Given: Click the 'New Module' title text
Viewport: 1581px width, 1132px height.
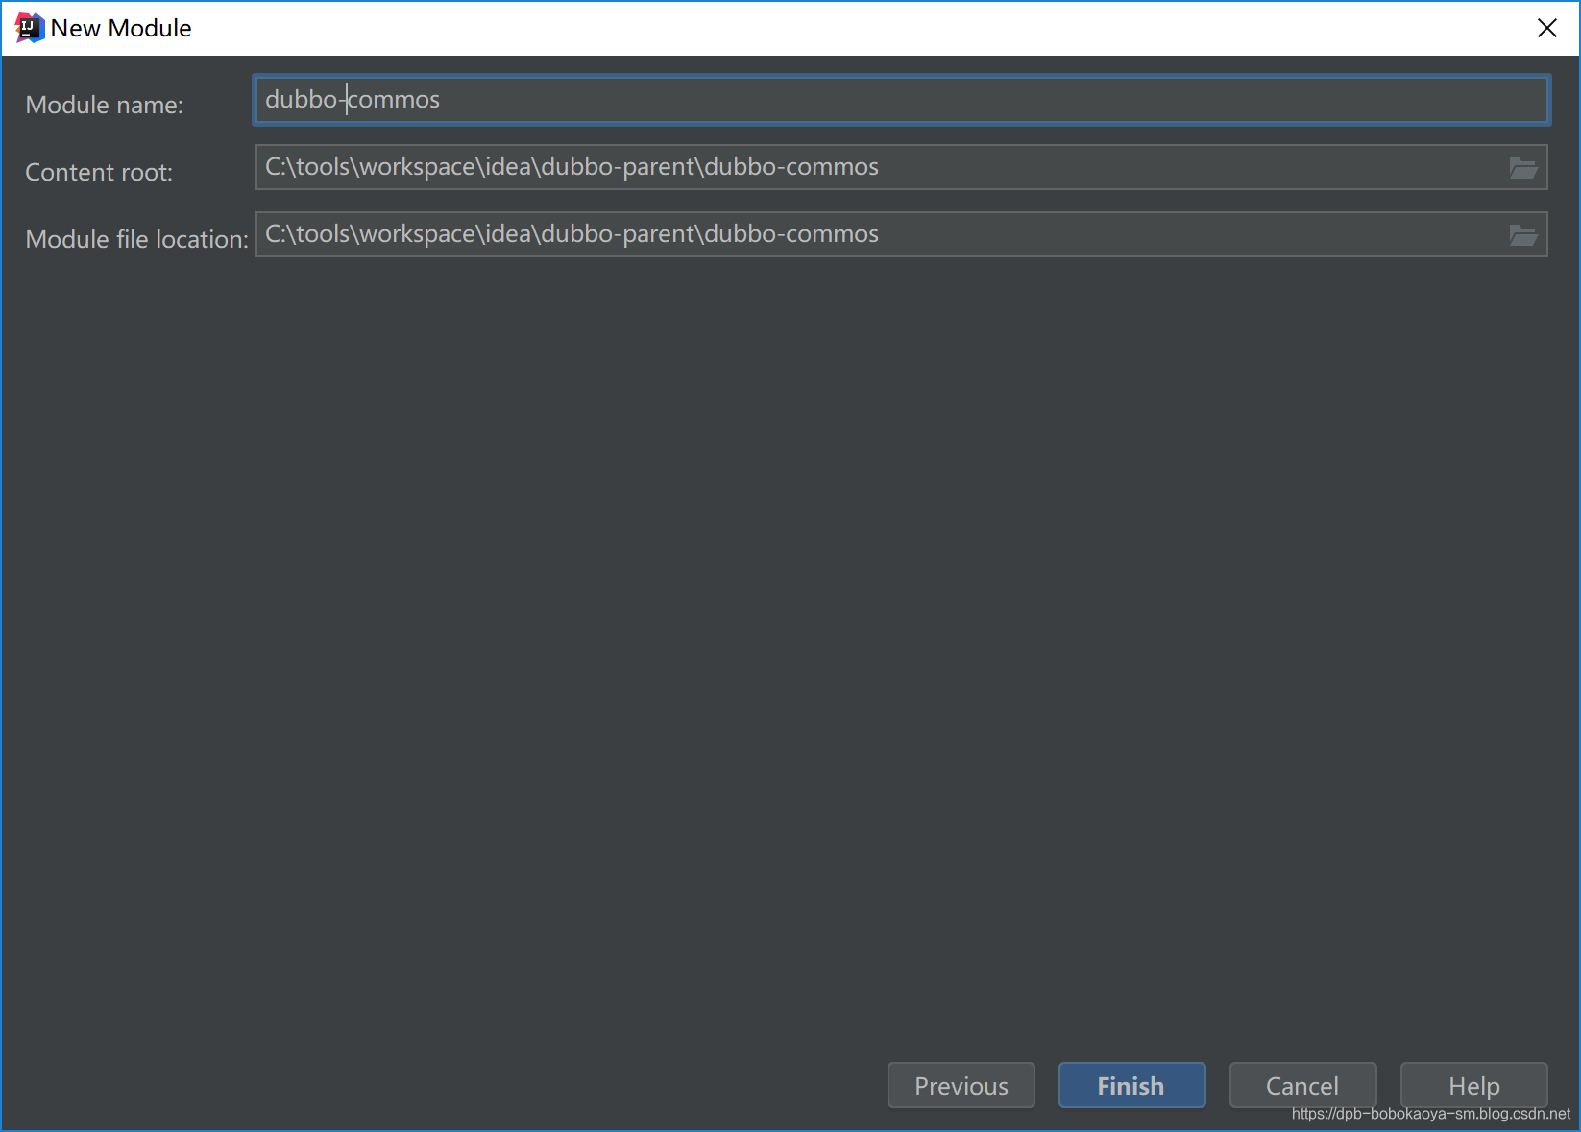Looking at the screenshot, I should (x=121, y=28).
